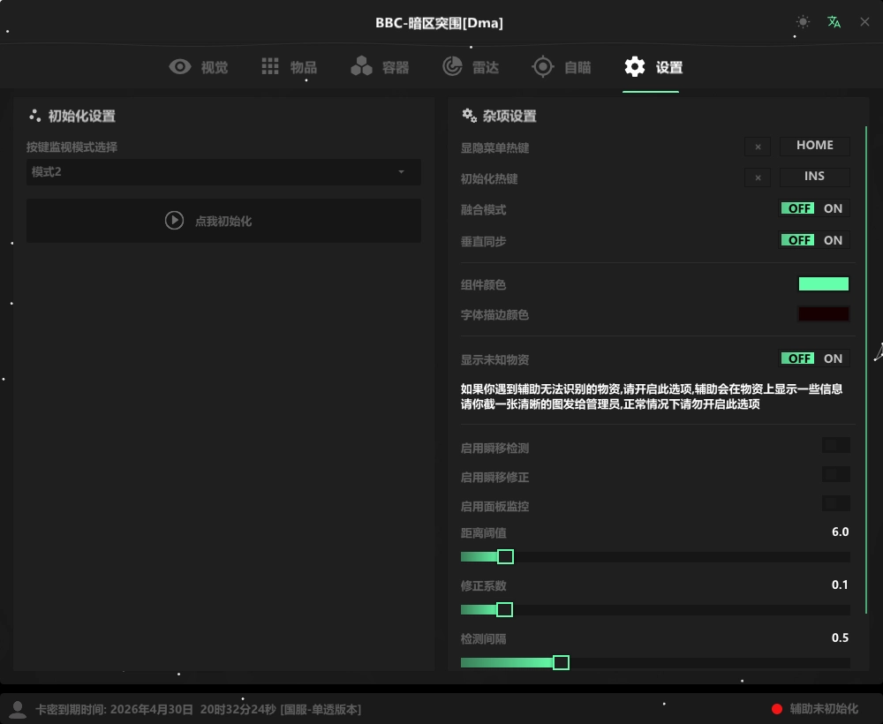Select the 设置 tab

[653, 67]
